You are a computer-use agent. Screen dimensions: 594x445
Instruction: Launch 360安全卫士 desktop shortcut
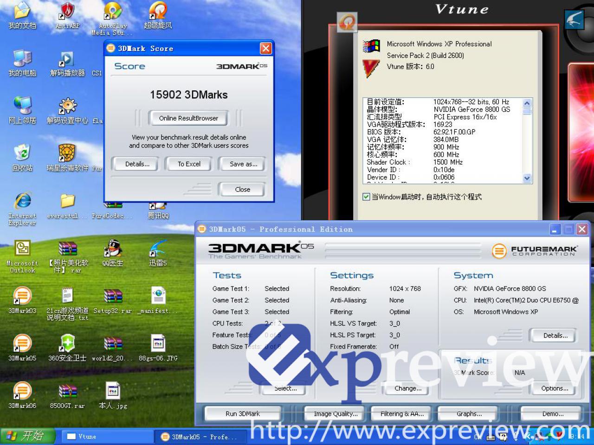[67, 348]
